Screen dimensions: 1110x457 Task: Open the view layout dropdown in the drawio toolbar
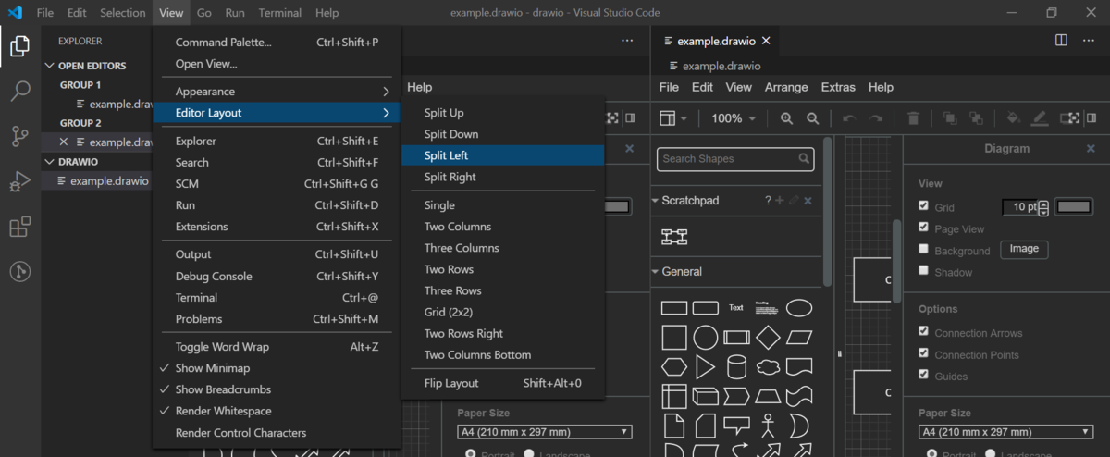(x=673, y=118)
